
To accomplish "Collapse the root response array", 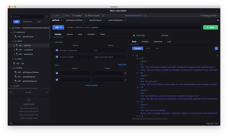I will (133, 56).
